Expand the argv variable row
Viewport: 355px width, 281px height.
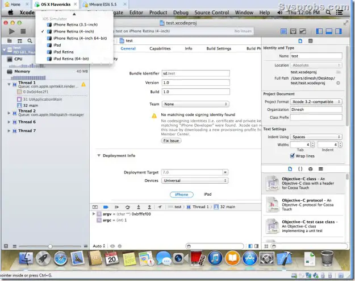point(94,214)
